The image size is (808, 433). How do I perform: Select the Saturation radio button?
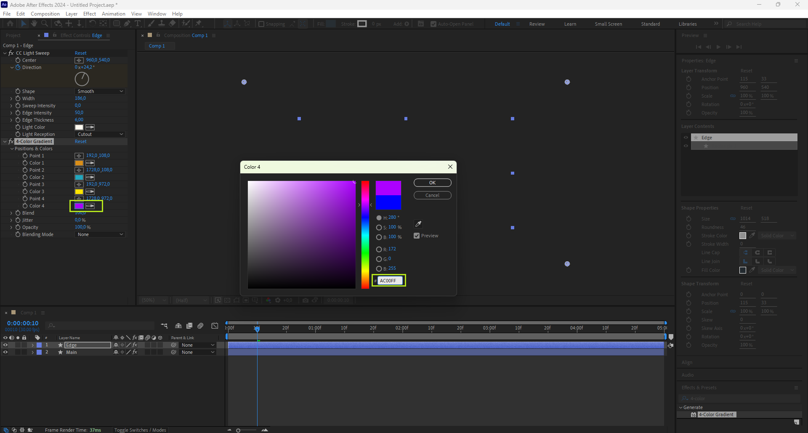[x=379, y=227]
